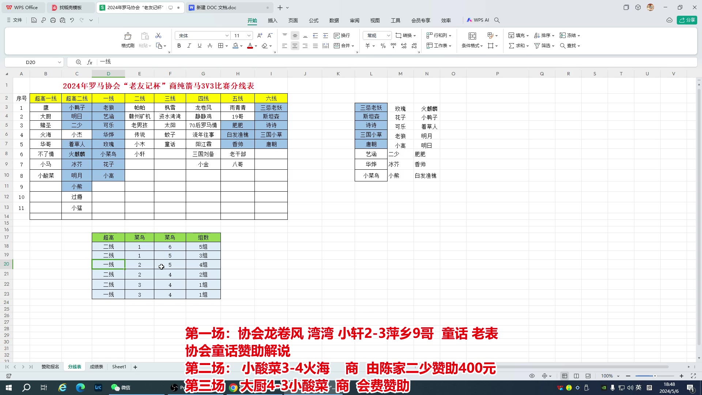Click the eye protection mode icon
The height and width of the screenshot is (395, 702).
click(532, 376)
